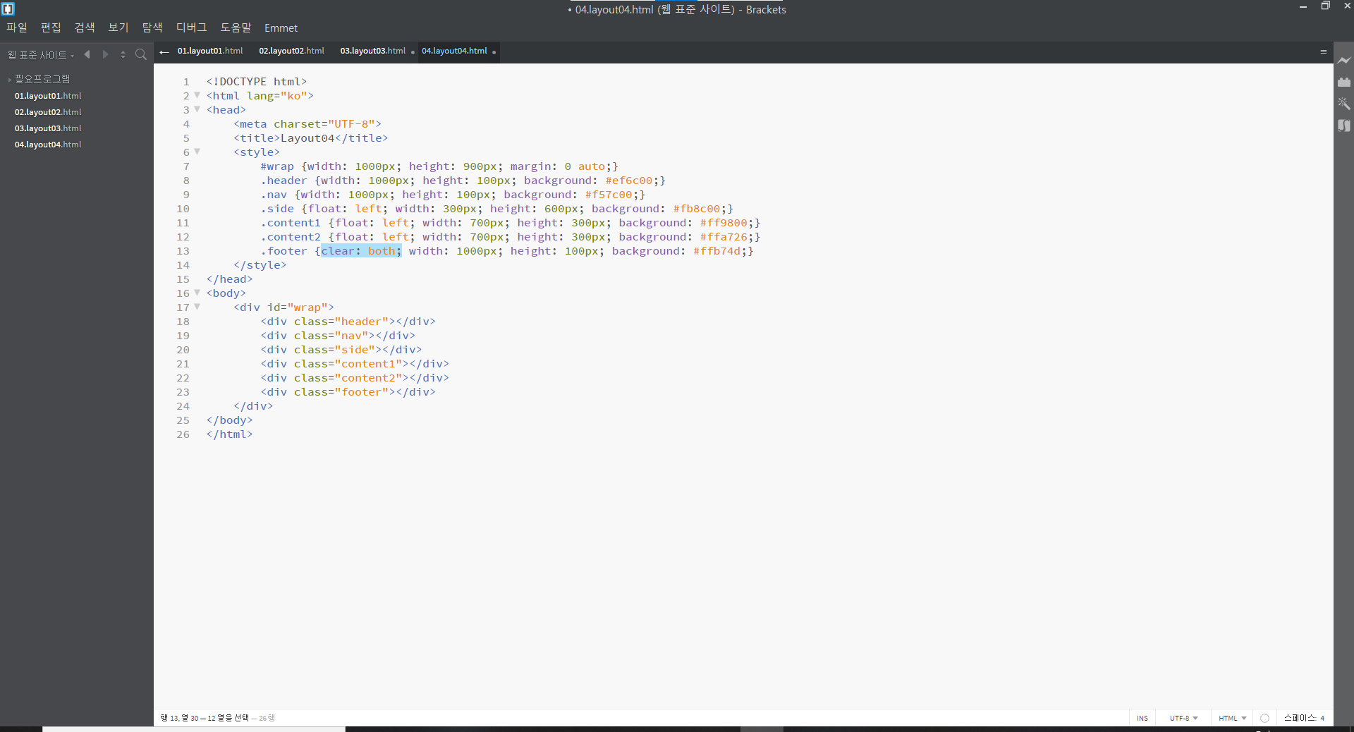This screenshot has width=1354, height=732.
Task: Open the 웹 표준 사이트 project dropdown
Action: [x=40, y=55]
